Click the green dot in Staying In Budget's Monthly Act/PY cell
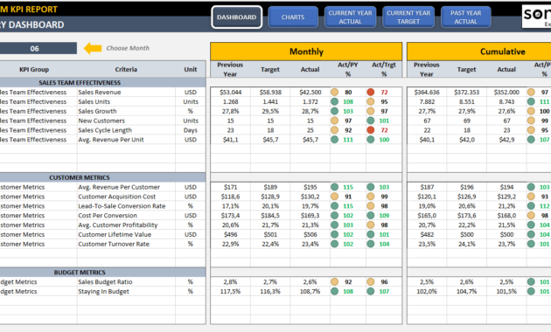 tap(334, 291)
